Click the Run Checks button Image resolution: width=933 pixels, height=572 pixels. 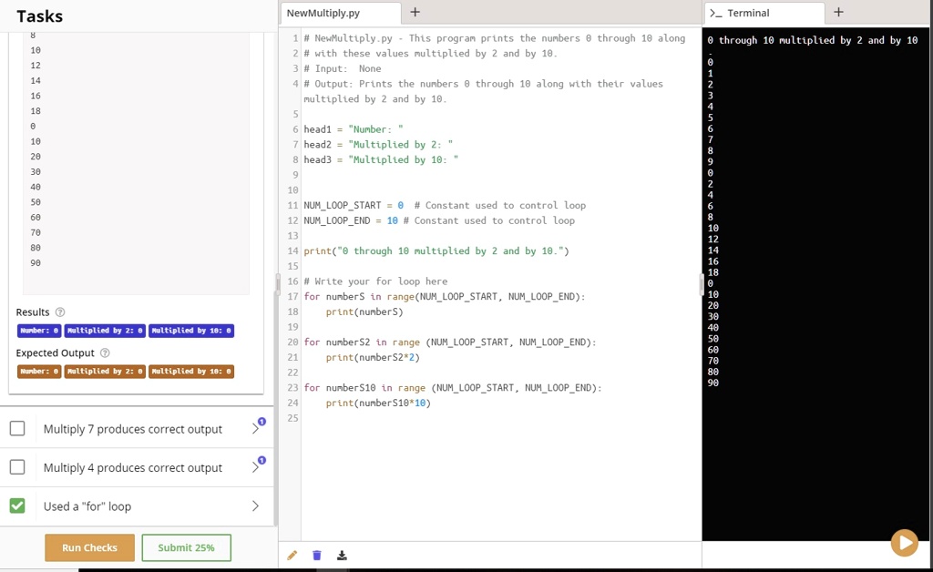pyautogui.click(x=88, y=547)
